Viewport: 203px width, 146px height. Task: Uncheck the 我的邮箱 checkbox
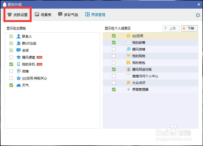pyautogui.click(x=114, y=42)
